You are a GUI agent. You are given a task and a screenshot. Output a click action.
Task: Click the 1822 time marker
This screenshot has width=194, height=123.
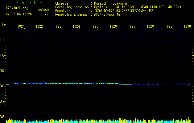[x=39, y=26]
